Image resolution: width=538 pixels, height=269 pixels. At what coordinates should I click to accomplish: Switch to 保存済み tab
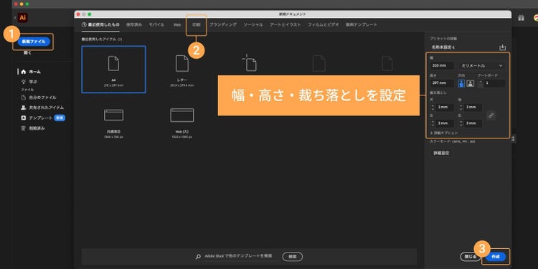click(134, 24)
